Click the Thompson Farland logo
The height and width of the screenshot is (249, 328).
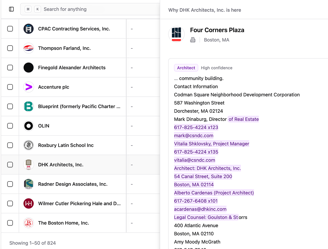pyautogui.click(x=29, y=48)
